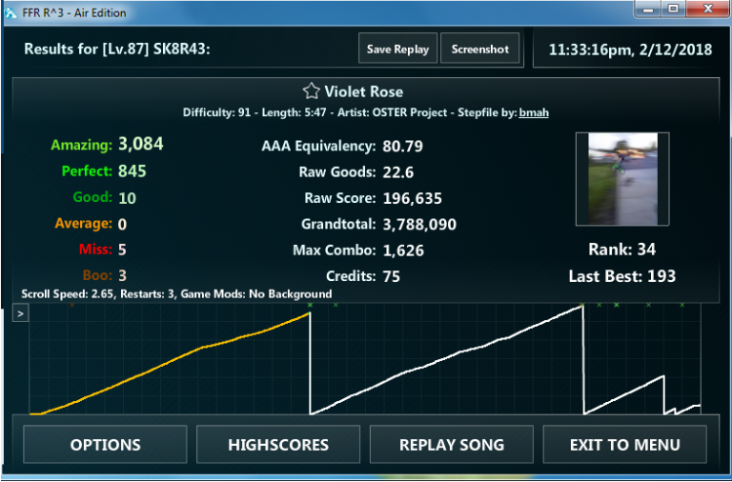Viewport: 732px width, 482px height.
Task: Open the OPTIONS menu
Action: tap(105, 445)
